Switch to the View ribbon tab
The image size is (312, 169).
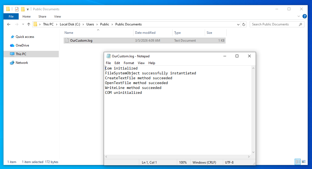(x=57, y=16)
